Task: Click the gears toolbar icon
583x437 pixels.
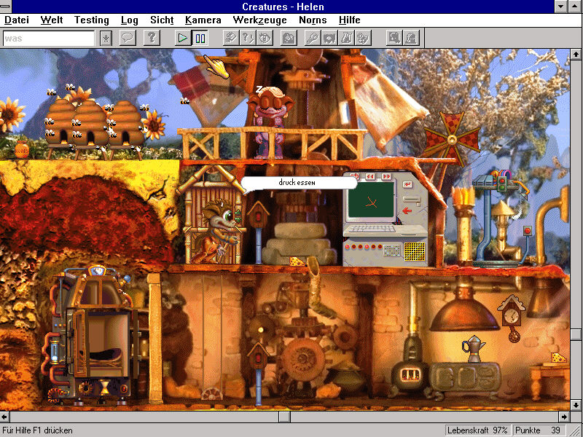Action: click(x=362, y=38)
